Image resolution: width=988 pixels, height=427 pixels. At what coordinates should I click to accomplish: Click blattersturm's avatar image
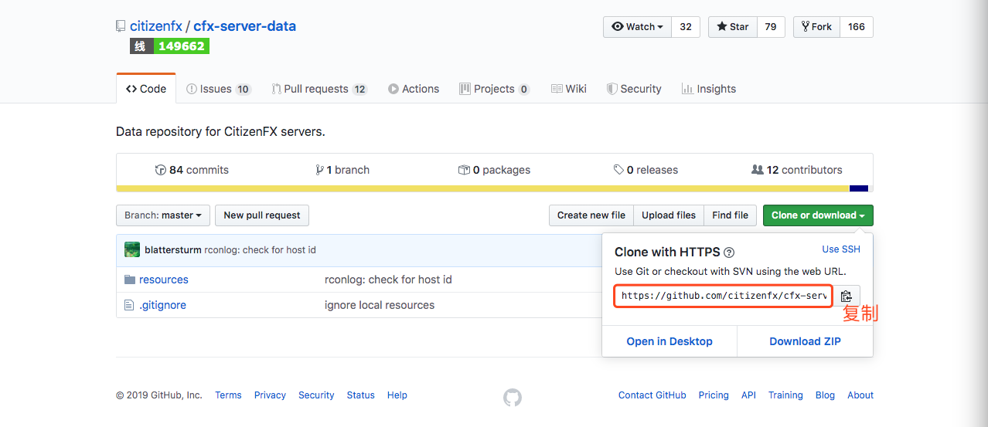coord(132,249)
